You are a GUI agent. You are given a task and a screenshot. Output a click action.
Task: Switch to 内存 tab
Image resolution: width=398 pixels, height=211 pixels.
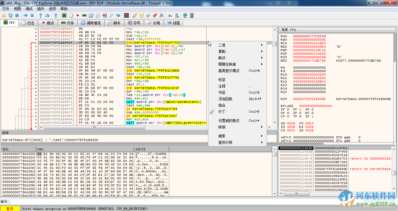click(x=68, y=23)
